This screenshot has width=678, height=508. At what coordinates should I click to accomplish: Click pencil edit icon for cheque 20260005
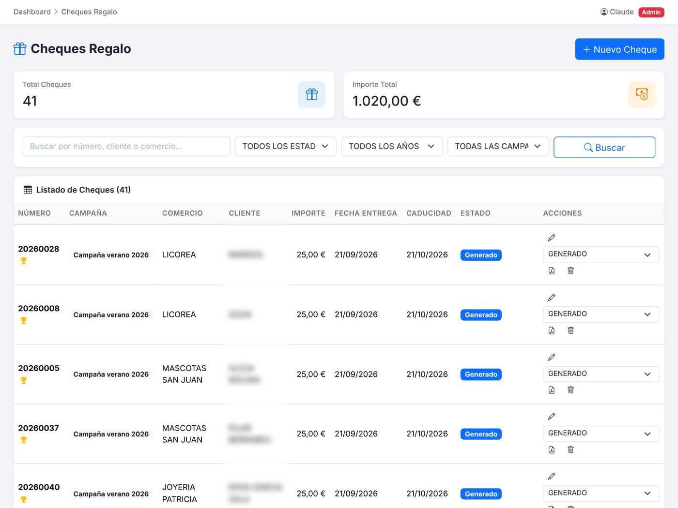pyautogui.click(x=551, y=357)
